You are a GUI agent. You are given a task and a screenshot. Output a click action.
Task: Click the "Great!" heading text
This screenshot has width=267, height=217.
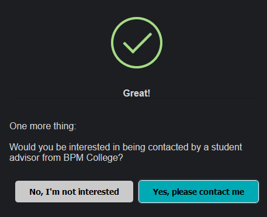(x=137, y=93)
